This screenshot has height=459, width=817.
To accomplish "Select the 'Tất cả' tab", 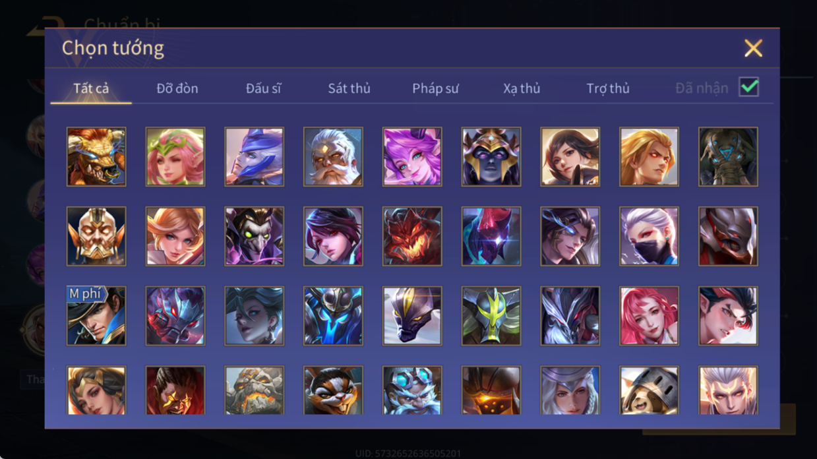I will (91, 88).
